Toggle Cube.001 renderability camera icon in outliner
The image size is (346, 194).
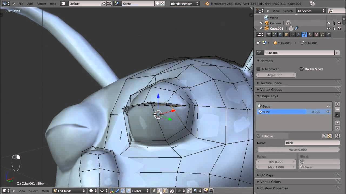(340, 29)
